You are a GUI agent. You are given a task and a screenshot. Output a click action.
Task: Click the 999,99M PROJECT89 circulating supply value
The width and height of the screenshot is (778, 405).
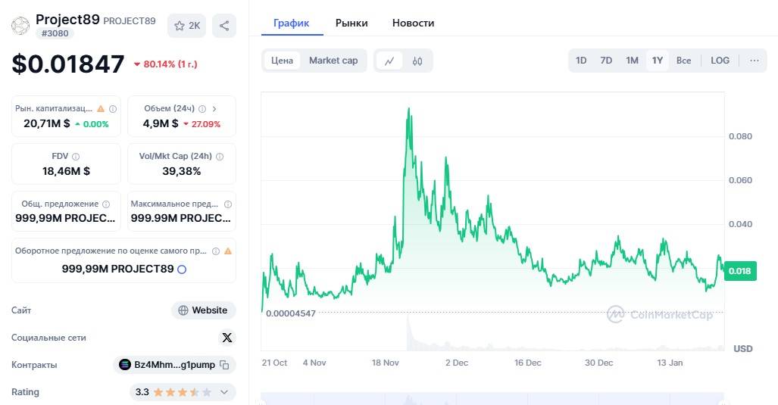[117, 269]
